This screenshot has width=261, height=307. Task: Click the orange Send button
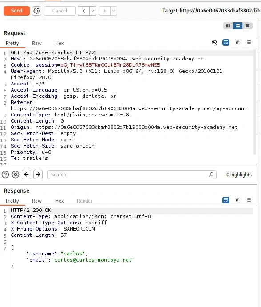(x=16, y=11)
